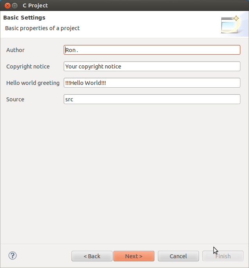Select the Source folder input field

click(152, 99)
